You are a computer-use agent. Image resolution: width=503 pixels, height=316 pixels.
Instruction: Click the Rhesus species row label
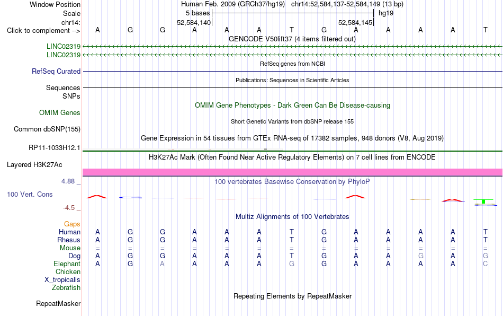[69, 240]
